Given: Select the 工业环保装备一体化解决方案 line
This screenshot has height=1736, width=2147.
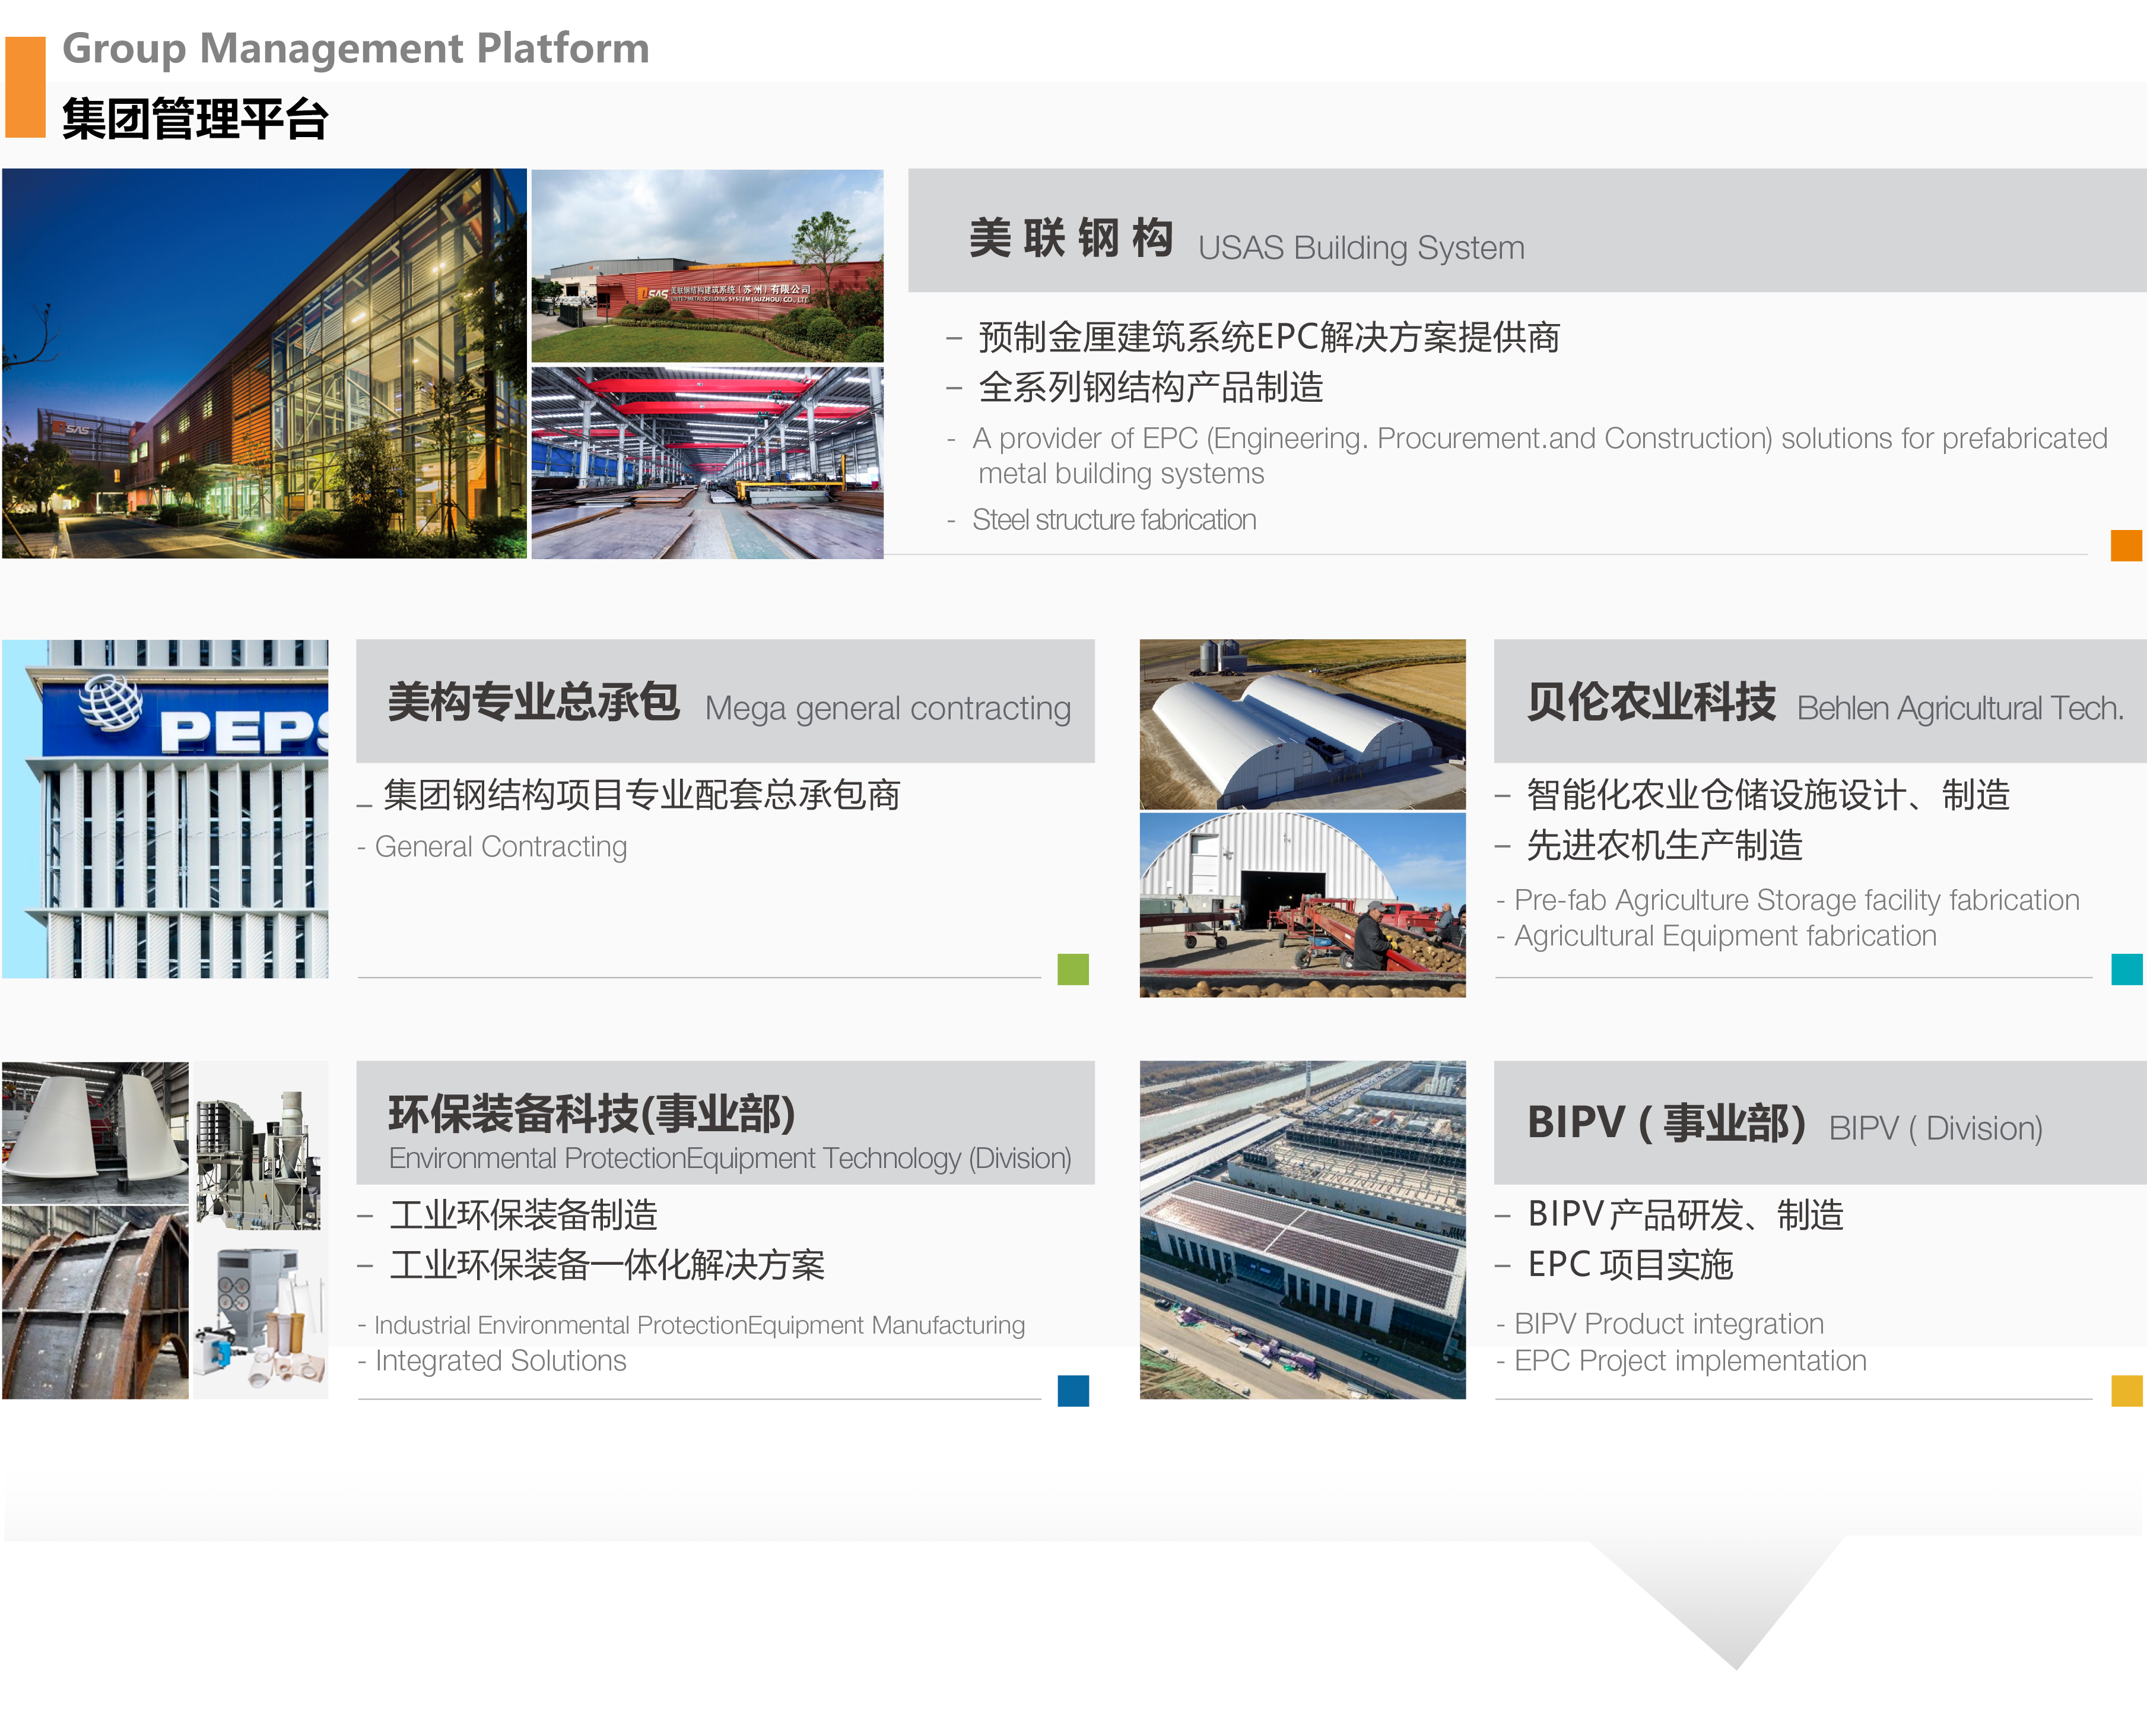Looking at the screenshot, I should click(x=607, y=1265).
